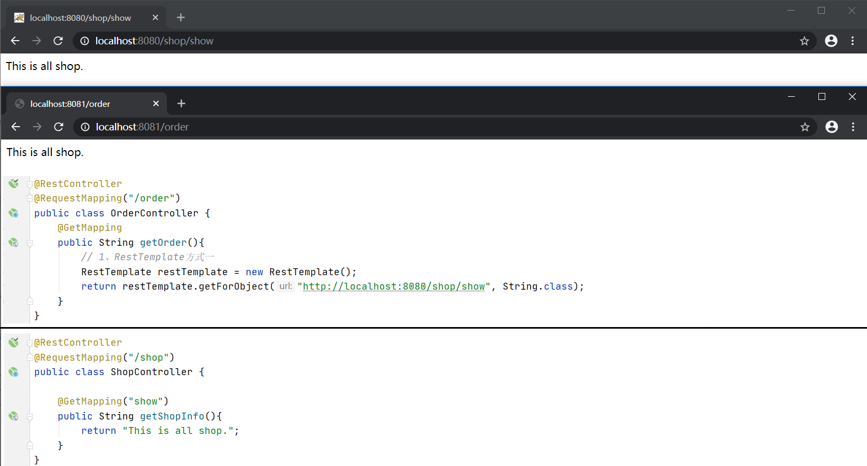Reload the localhost:8081/order page
The width and height of the screenshot is (867, 466).
59,127
